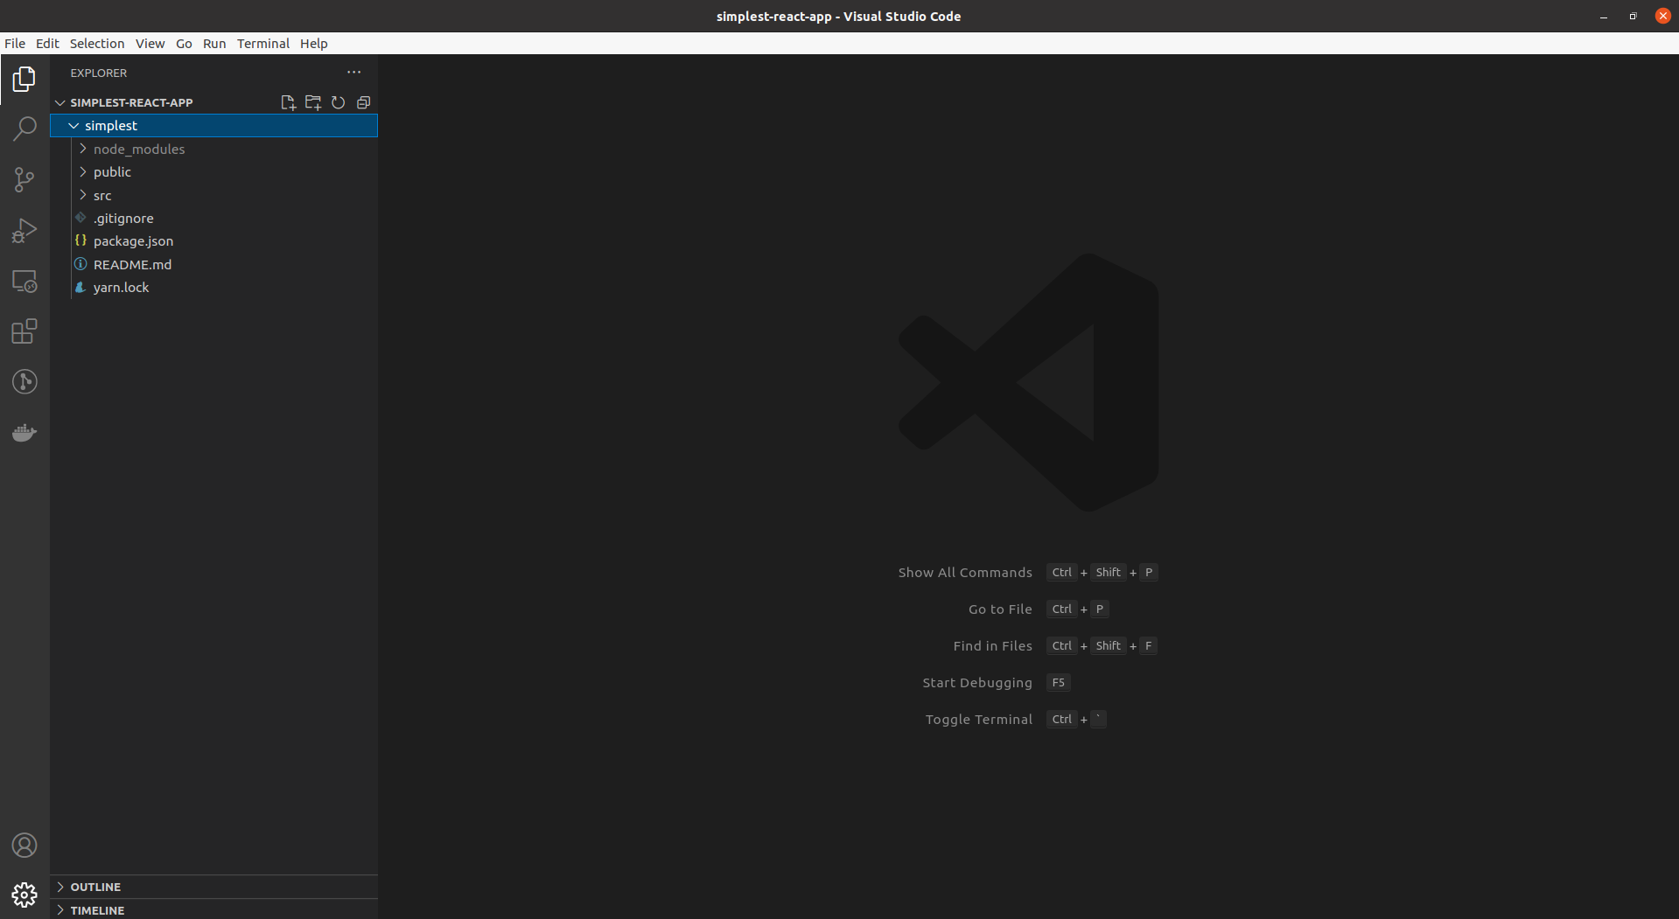This screenshot has height=919, width=1679.
Task: Open the Terminal menu
Action: (263, 44)
